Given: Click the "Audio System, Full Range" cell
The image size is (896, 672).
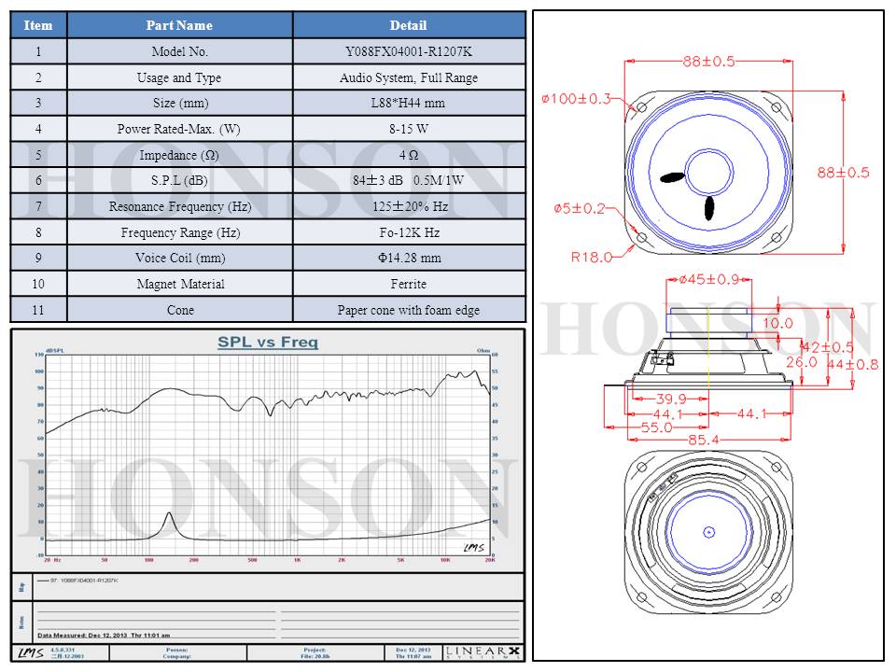Looking at the screenshot, I should (x=409, y=78).
